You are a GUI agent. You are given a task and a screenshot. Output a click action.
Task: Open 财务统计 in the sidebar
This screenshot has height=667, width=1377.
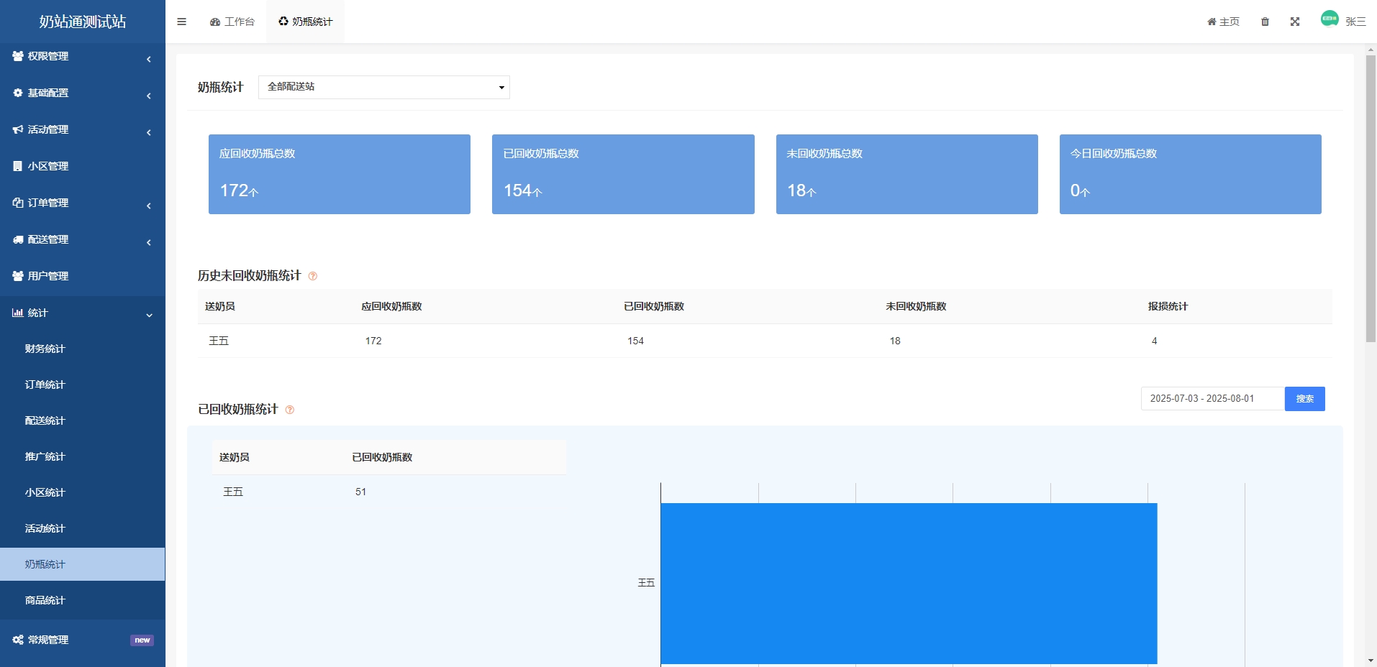pos(45,349)
